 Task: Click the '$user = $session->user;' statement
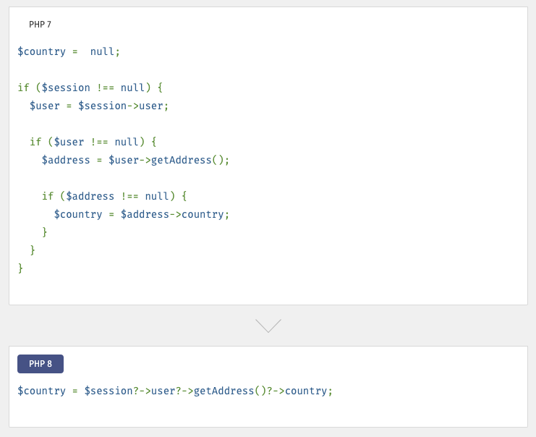pyautogui.click(x=99, y=106)
